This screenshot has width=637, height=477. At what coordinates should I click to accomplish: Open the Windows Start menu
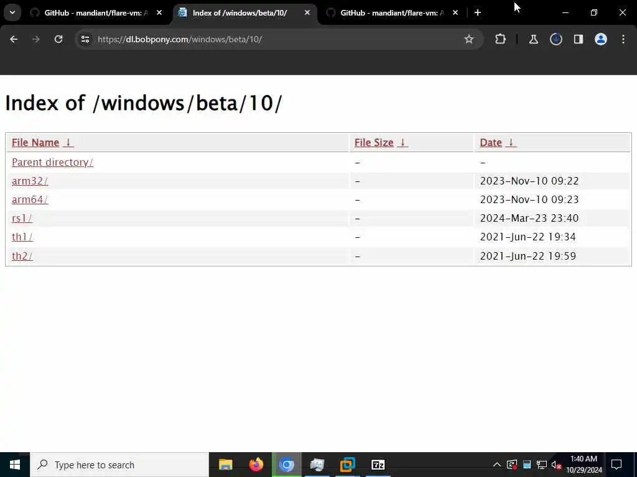click(15, 465)
